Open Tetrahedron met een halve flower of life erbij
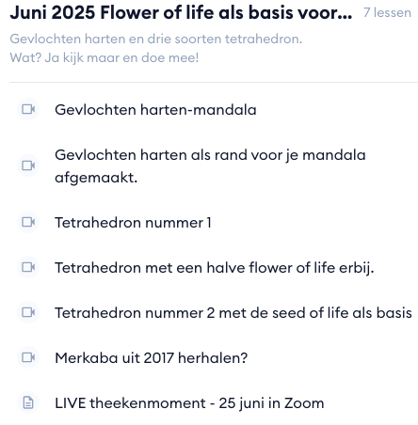Viewport: 418px width, 425px height. 215,268
